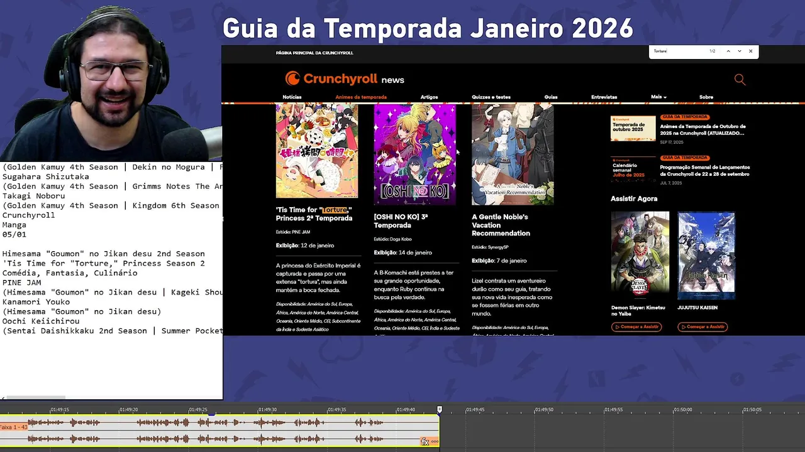Screen dimensions: 805x452
Task: Click 'Takagi Noboru' line in text panel
Action: pos(33,196)
